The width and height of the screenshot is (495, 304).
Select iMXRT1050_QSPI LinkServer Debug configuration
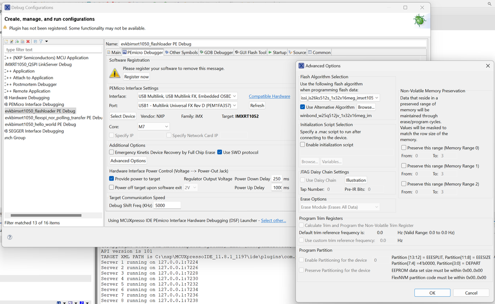tap(38, 64)
